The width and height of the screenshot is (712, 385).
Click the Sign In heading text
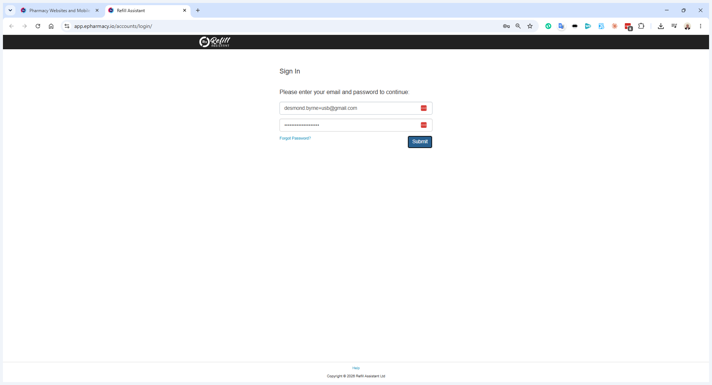pyautogui.click(x=290, y=71)
